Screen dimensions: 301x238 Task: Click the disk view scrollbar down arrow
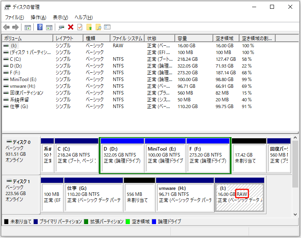pyautogui.click(x=295, y=215)
